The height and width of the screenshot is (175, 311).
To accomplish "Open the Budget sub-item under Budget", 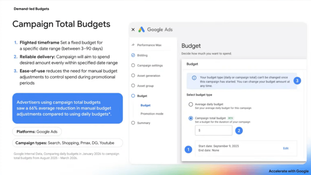I will pos(145,105).
